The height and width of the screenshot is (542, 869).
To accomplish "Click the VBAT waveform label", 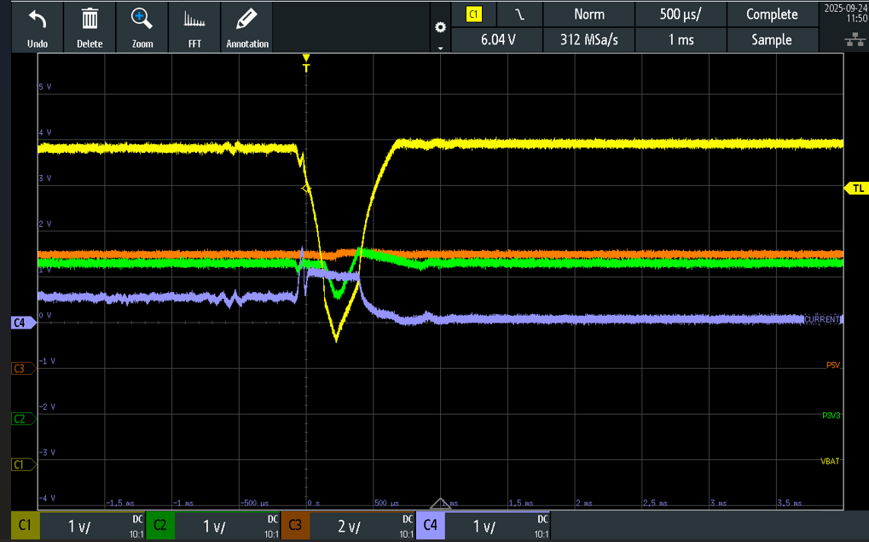I will (830, 461).
